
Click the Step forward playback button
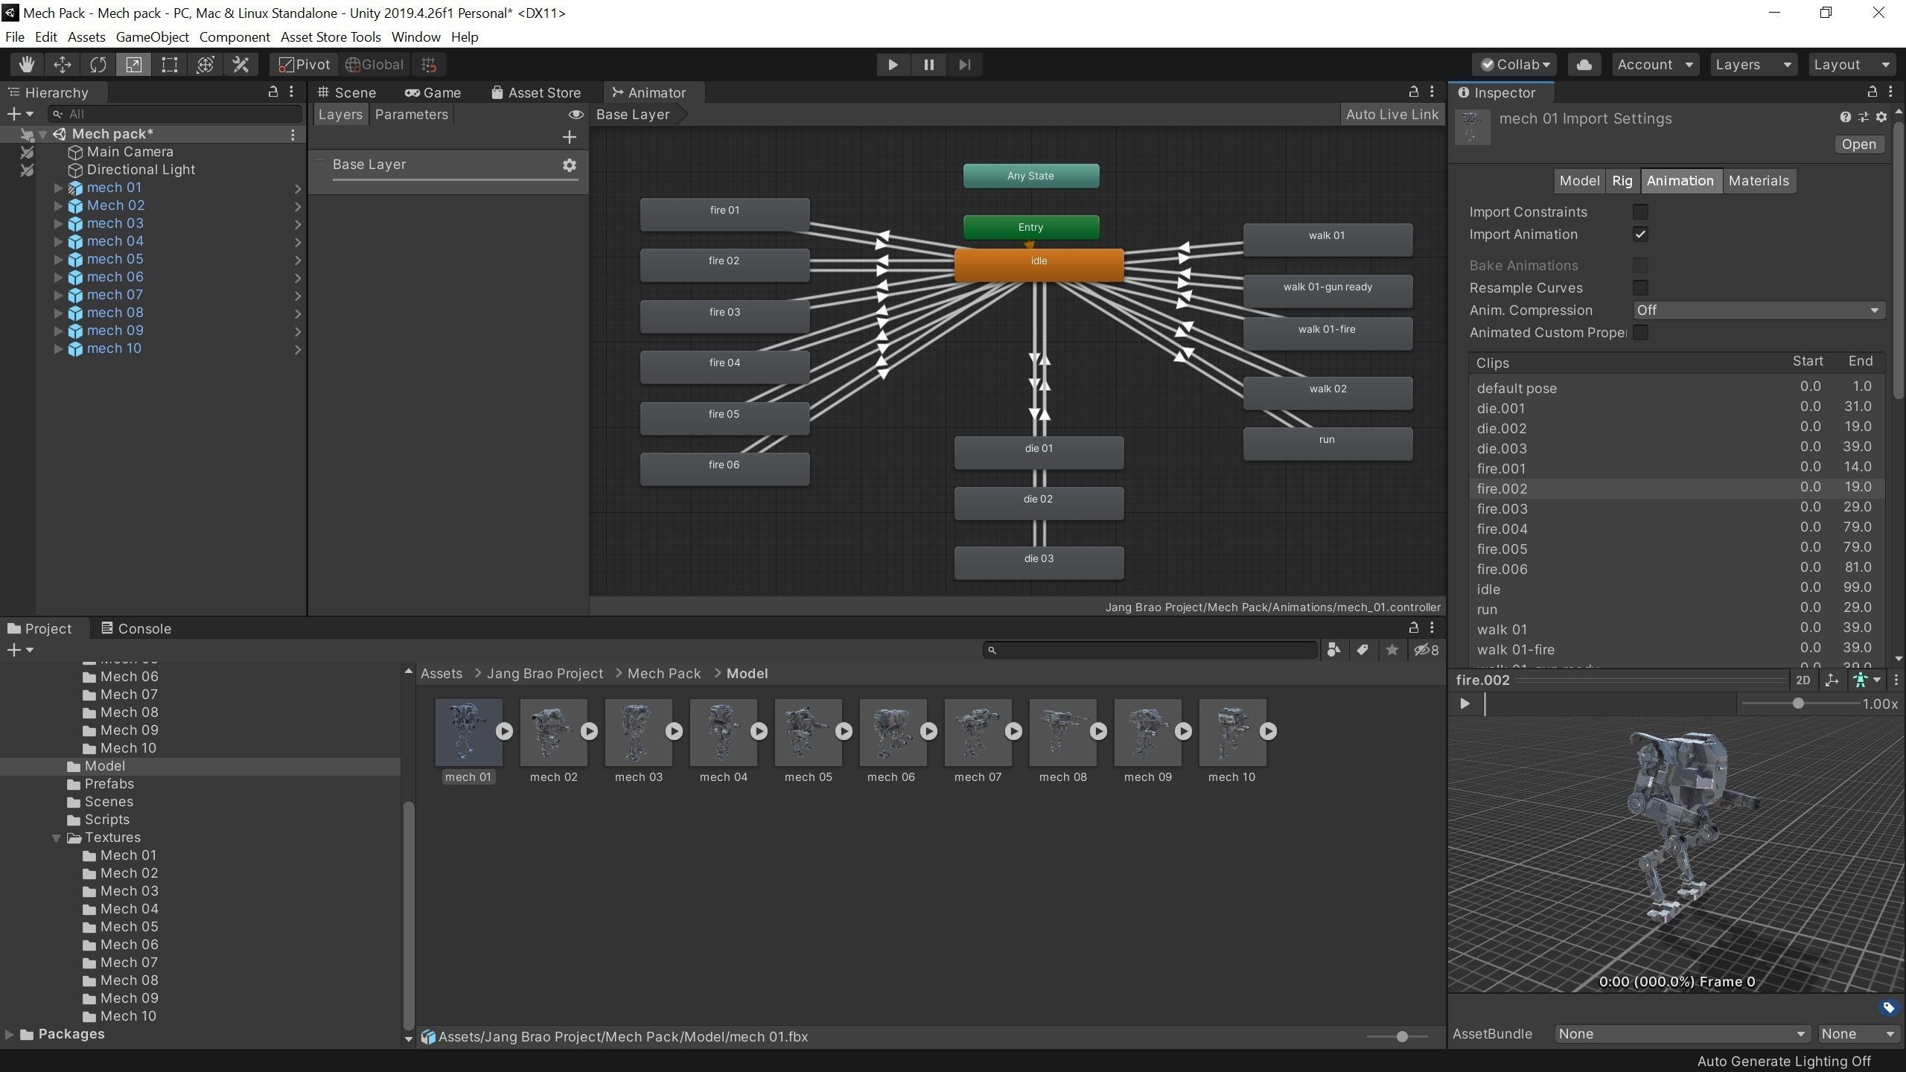point(964,65)
